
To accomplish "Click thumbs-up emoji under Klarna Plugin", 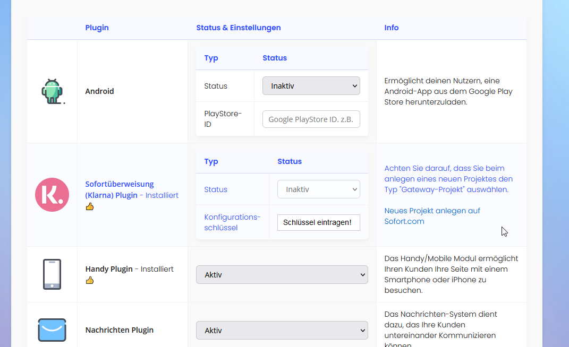I will pyautogui.click(x=90, y=206).
